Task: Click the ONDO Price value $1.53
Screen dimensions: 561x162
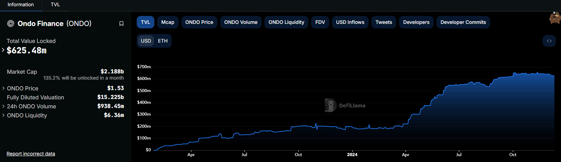Action: [x=116, y=88]
